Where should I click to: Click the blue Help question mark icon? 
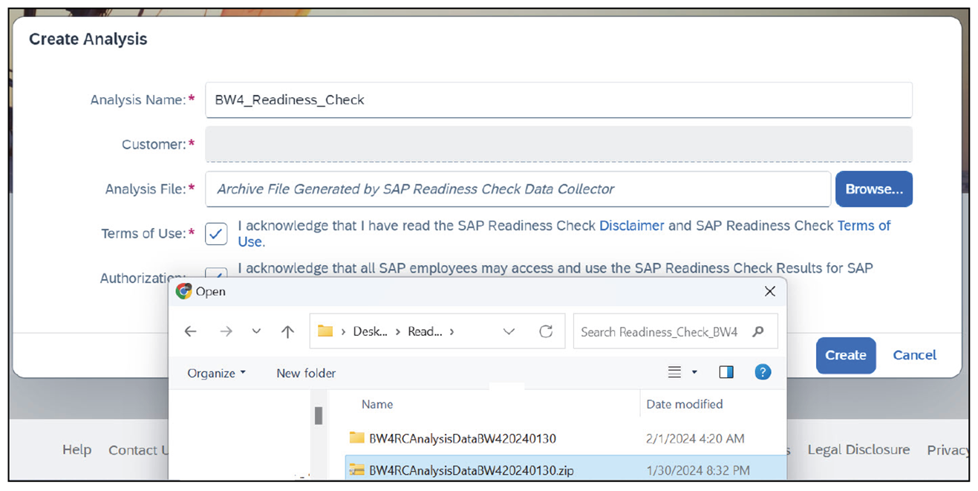click(x=762, y=371)
